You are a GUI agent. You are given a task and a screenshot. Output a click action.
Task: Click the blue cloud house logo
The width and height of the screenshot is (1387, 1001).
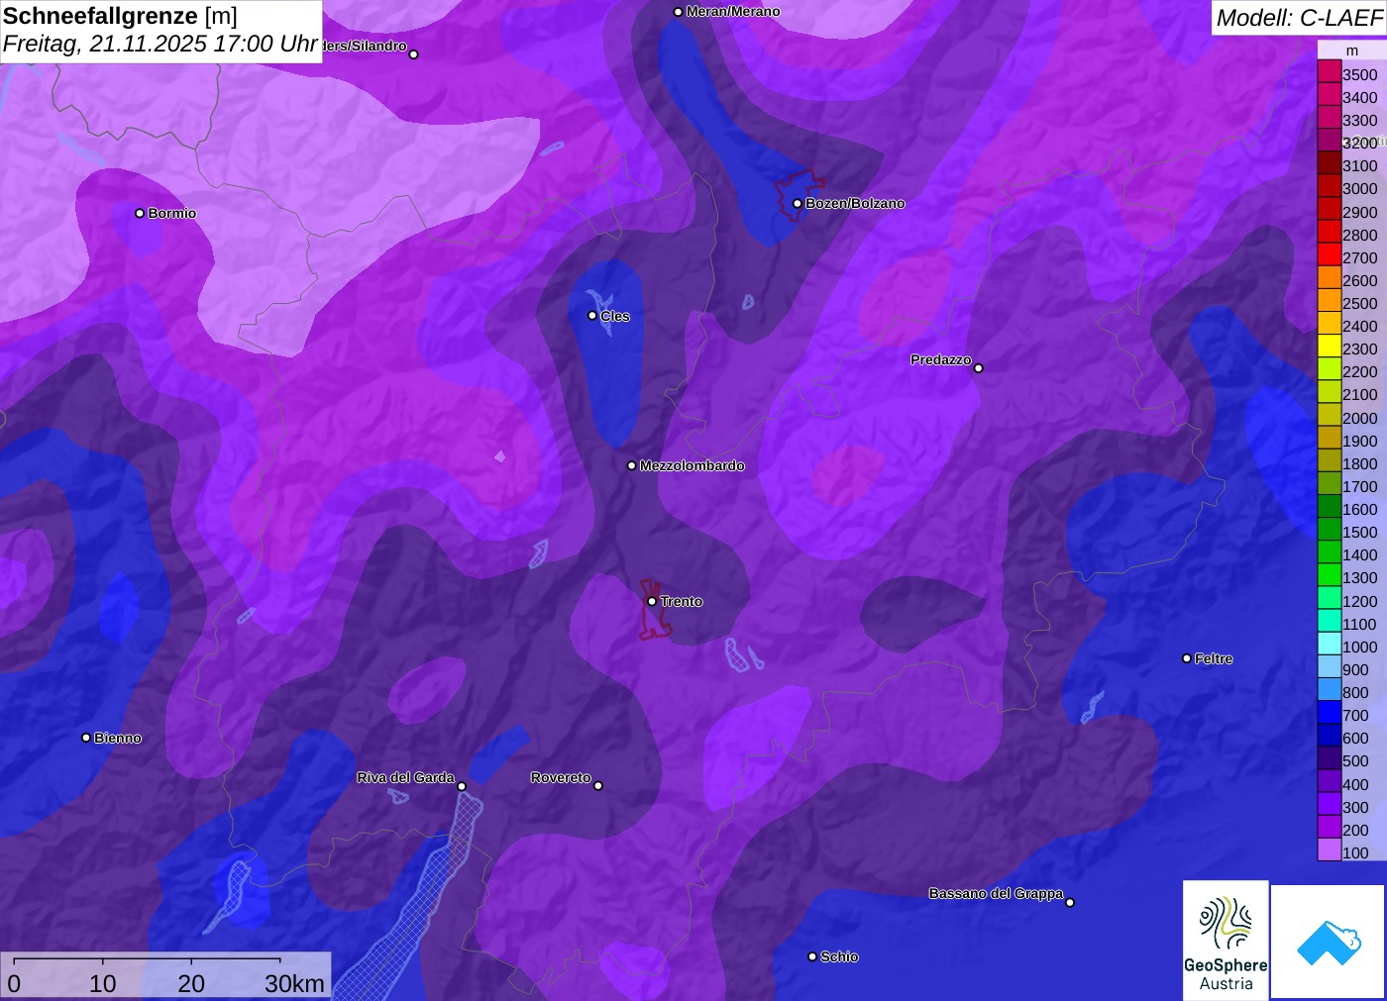(1328, 942)
